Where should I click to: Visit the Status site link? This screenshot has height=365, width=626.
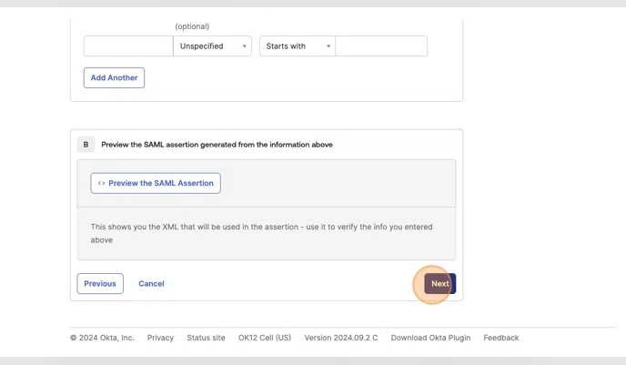point(206,338)
